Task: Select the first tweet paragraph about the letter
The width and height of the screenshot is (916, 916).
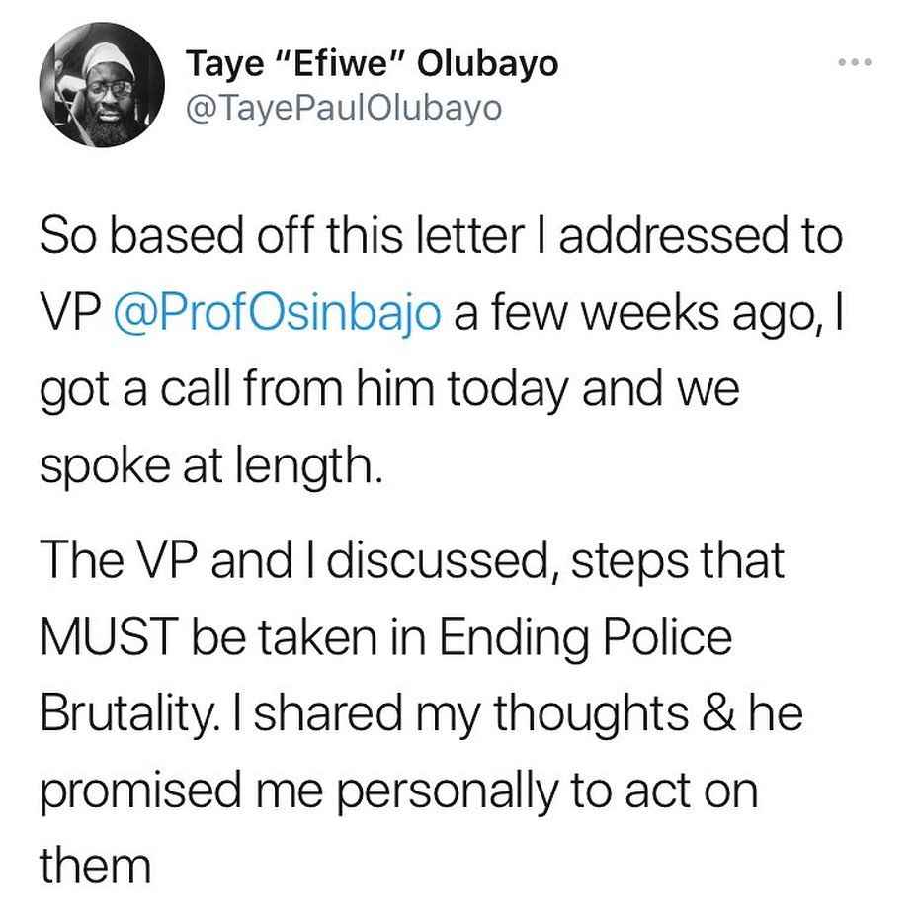Action: click(441, 352)
